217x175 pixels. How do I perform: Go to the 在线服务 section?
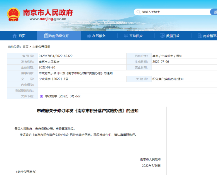click(x=99, y=36)
